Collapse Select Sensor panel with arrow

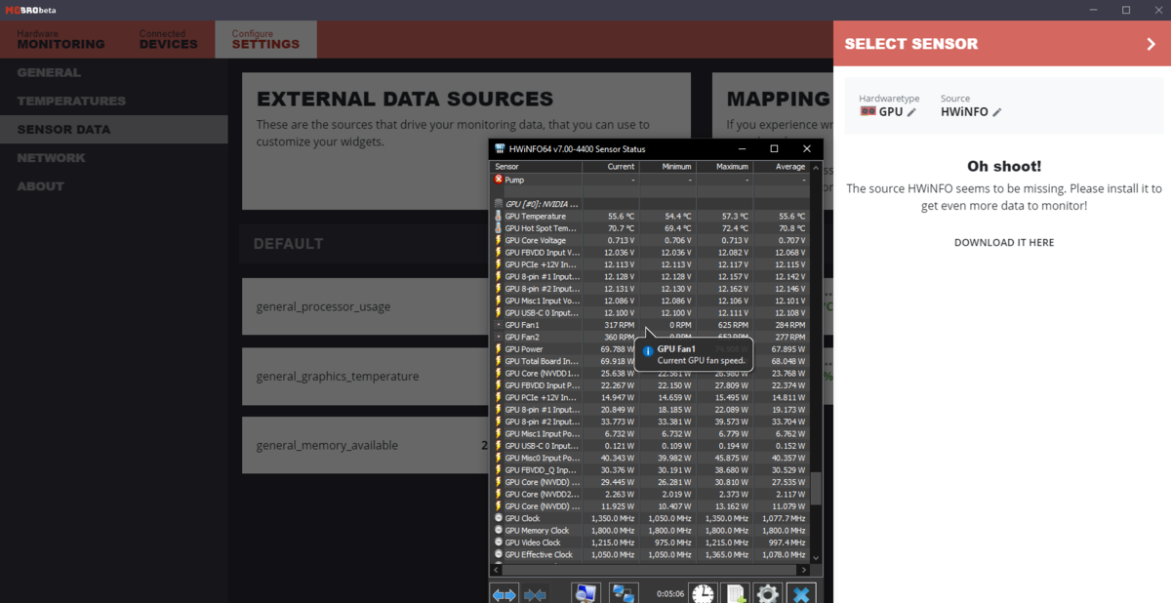[x=1151, y=44]
